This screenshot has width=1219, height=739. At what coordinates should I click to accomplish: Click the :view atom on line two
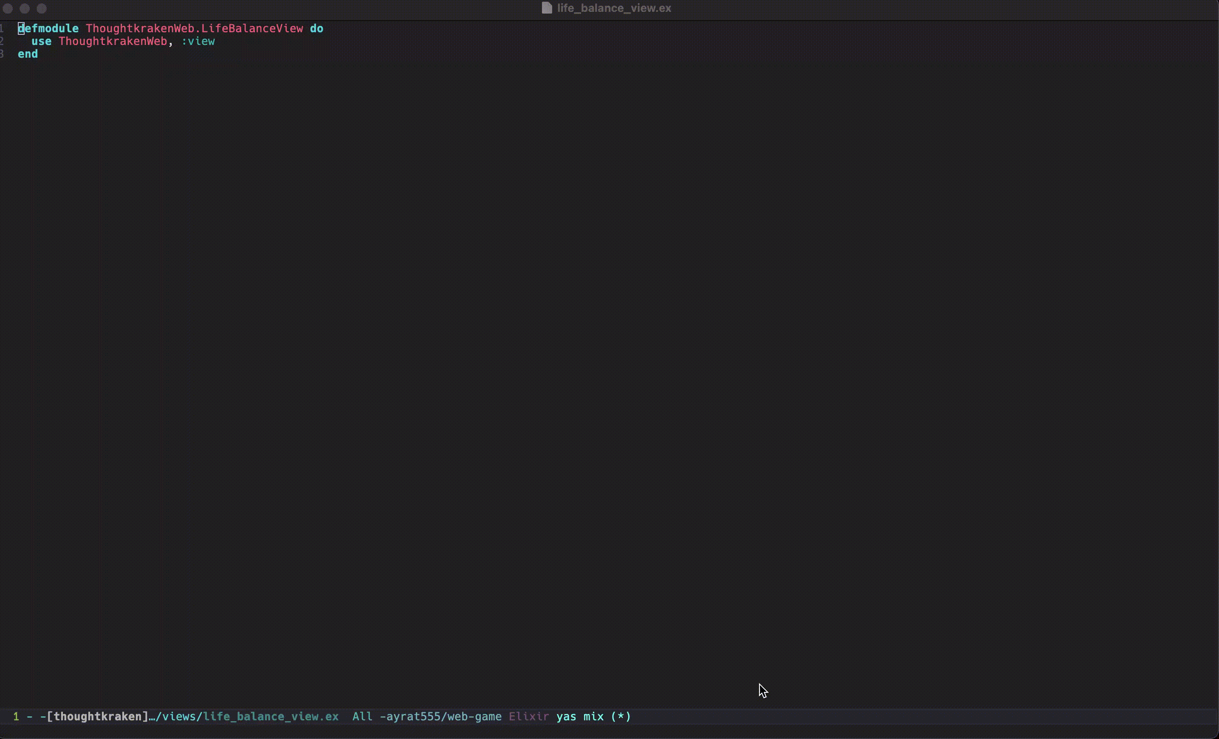[x=198, y=42]
